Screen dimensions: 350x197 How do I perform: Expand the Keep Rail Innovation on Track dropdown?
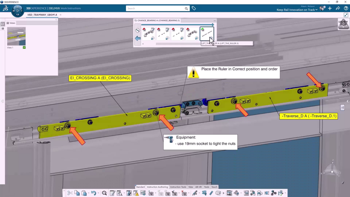pyautogui.click(x=317, y=10)
